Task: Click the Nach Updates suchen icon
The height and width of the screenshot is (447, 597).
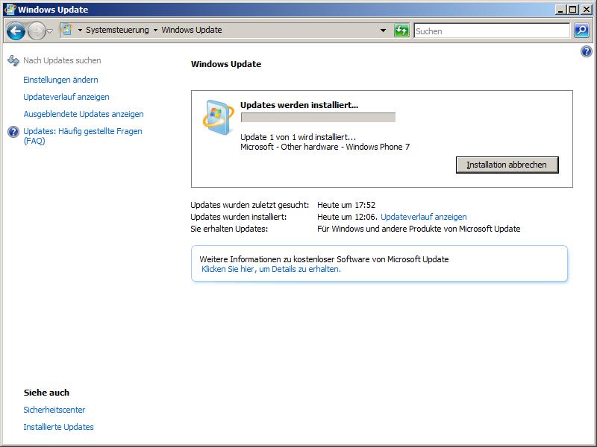Action: (x=13, y=60)
